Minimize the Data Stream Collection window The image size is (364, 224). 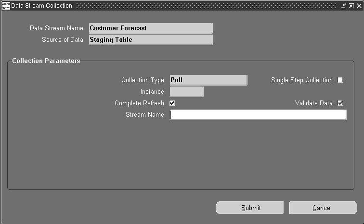pyautogui.click(x=344, y=6)
